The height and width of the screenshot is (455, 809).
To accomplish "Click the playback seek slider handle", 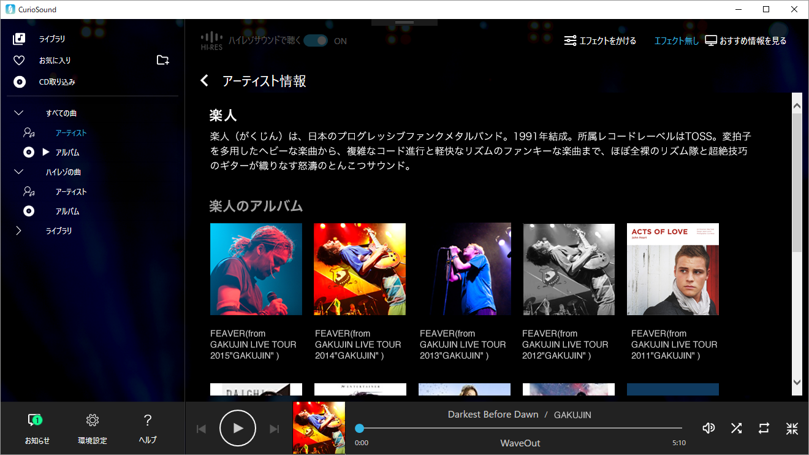I will [x=360, y=428].
